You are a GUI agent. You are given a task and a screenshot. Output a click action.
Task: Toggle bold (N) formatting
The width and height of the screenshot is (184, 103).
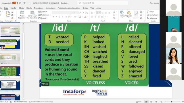tap(53, 17)
